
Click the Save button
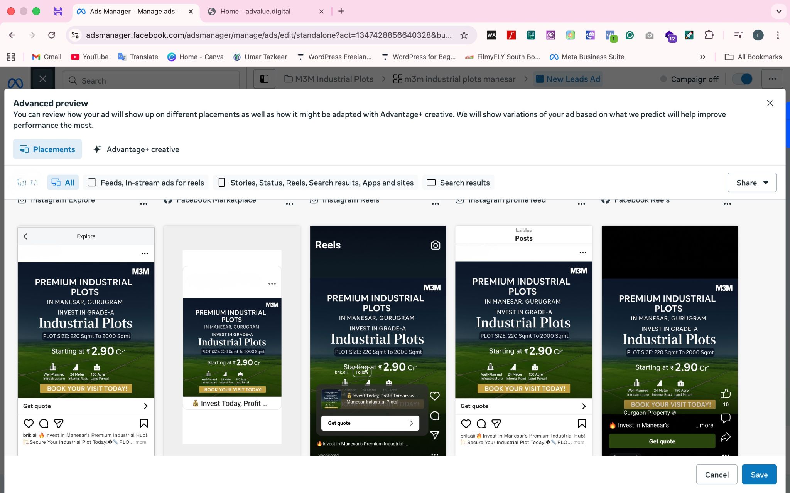759,475
